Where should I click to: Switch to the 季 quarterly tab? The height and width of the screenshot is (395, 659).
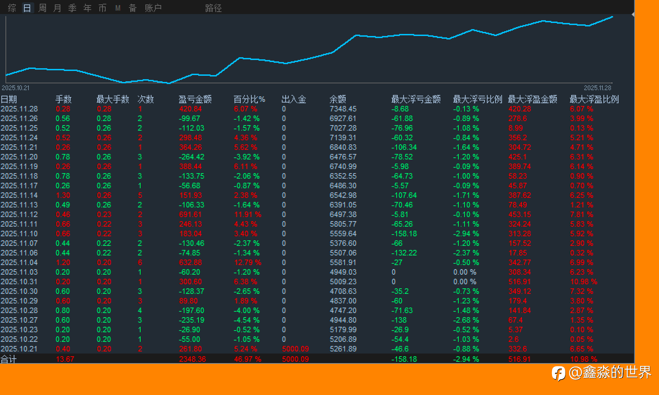click(x=72, y=8)
